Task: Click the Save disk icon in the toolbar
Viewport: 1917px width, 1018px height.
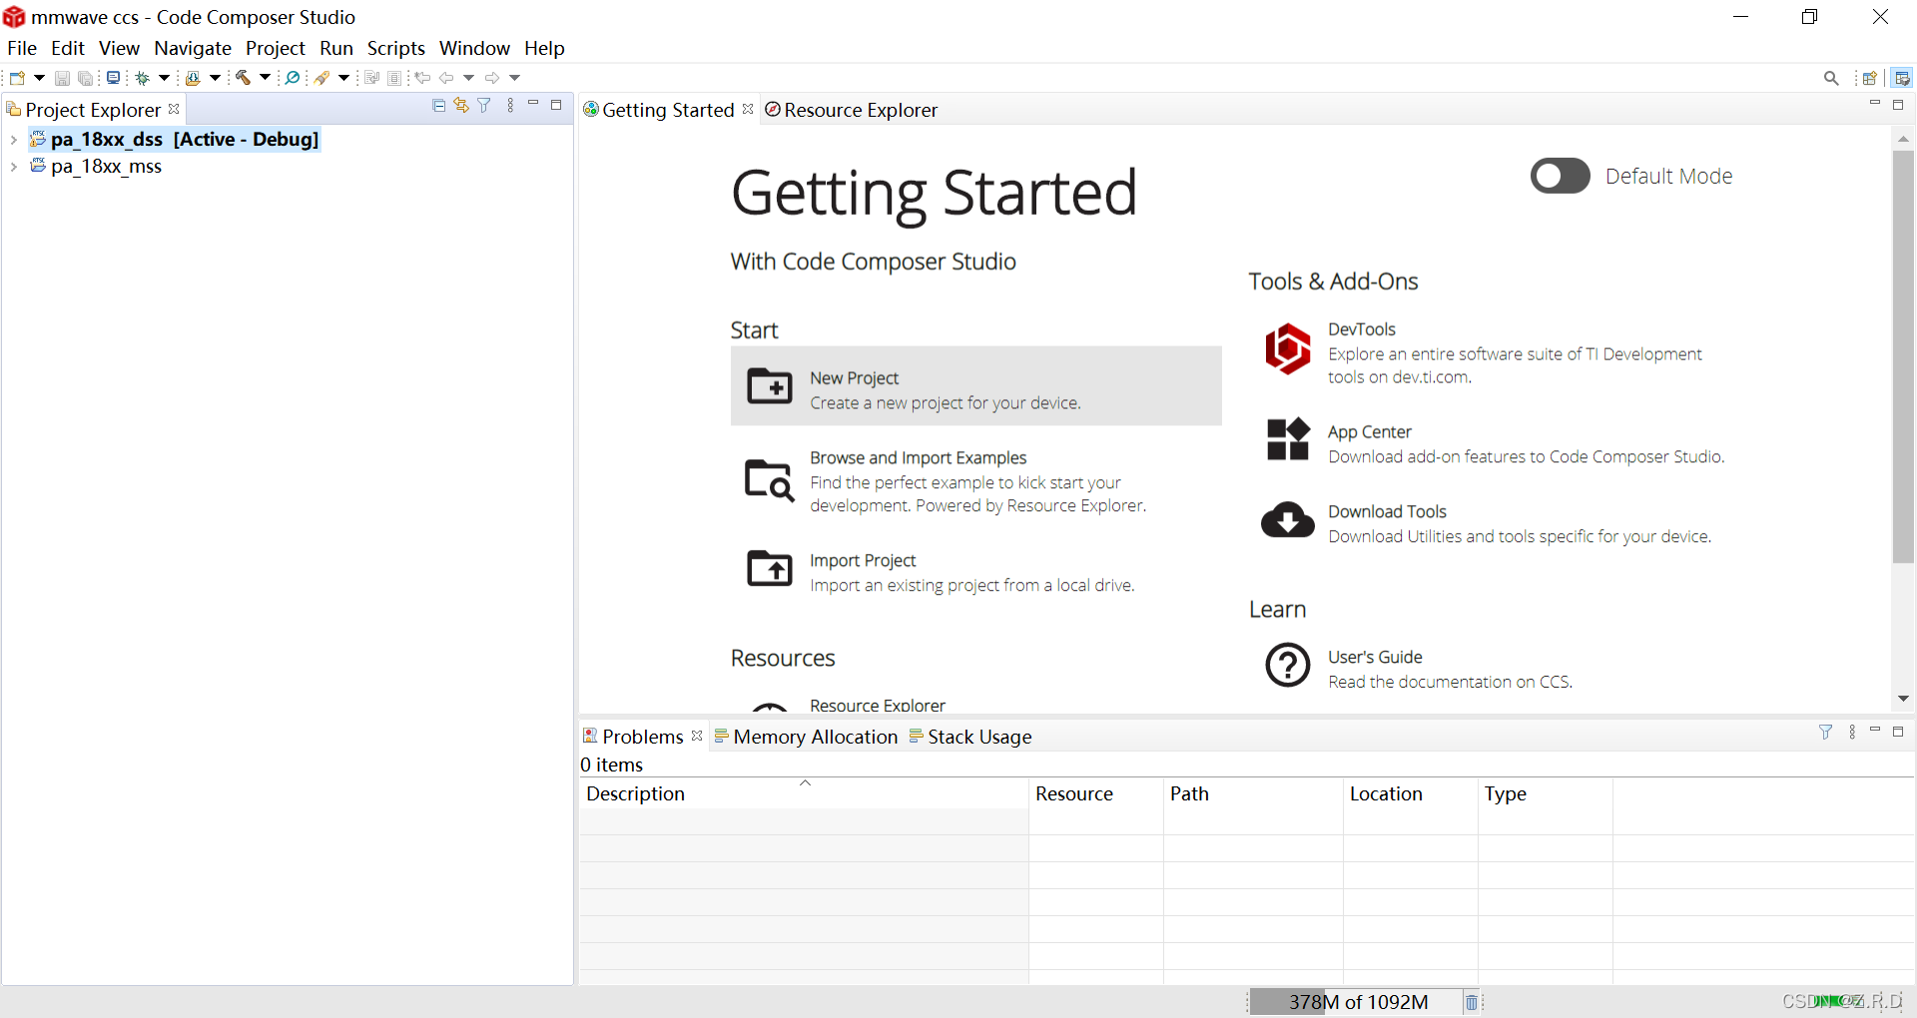Action: tap(62, 78)
